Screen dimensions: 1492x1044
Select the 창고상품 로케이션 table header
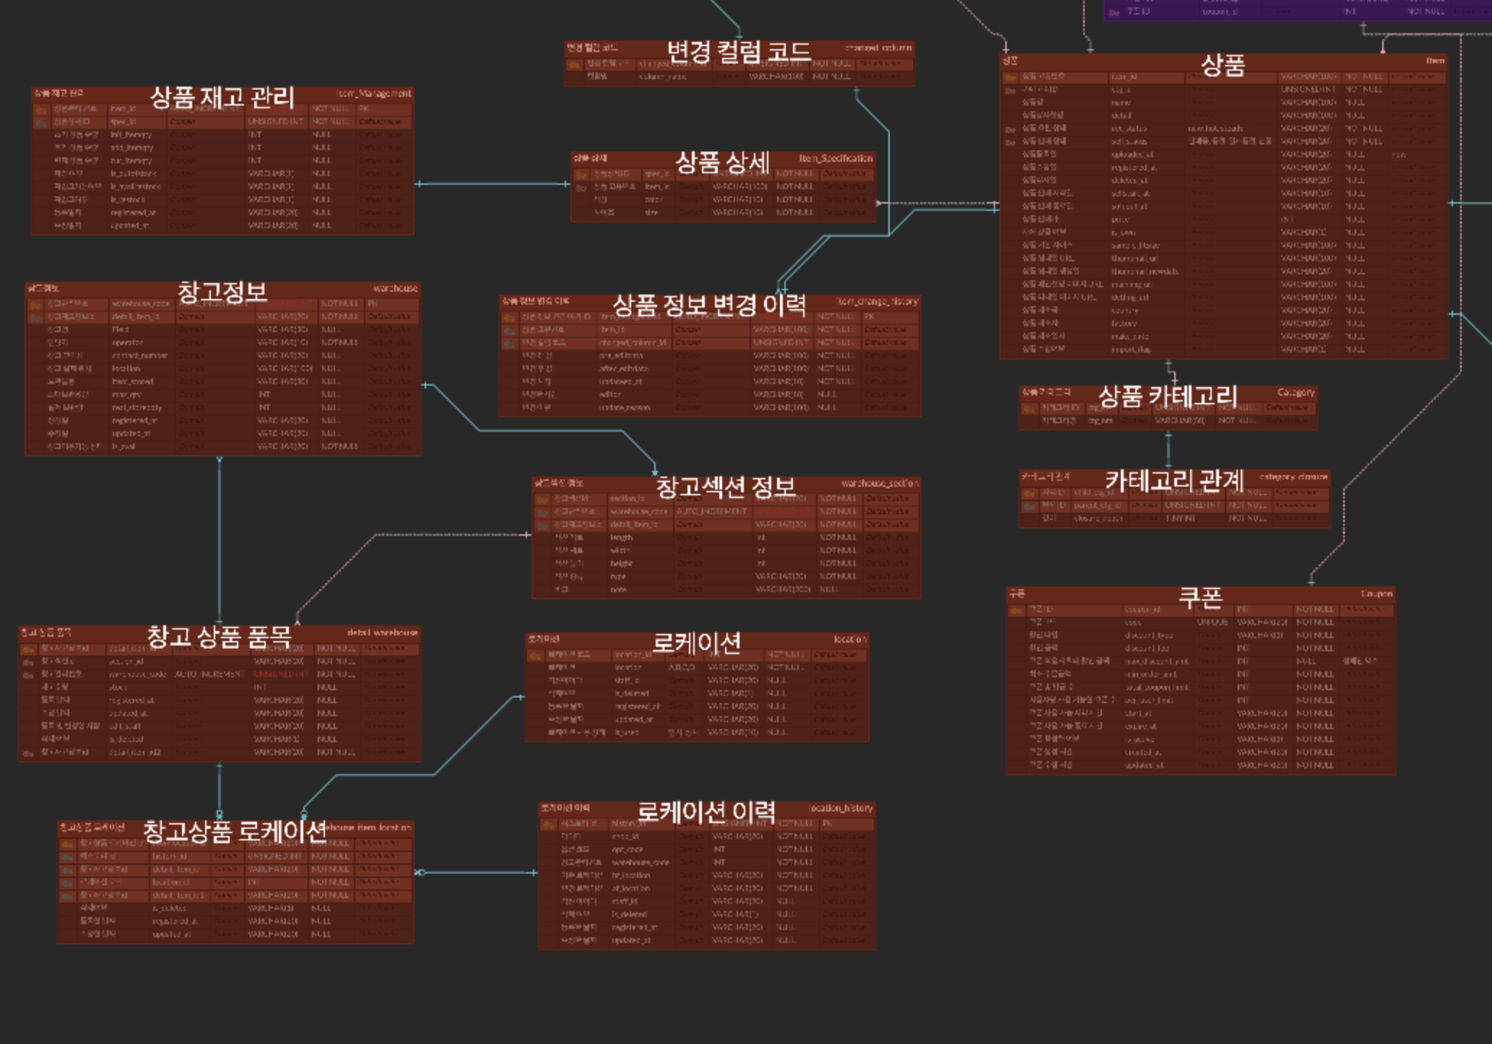[235, 831]
